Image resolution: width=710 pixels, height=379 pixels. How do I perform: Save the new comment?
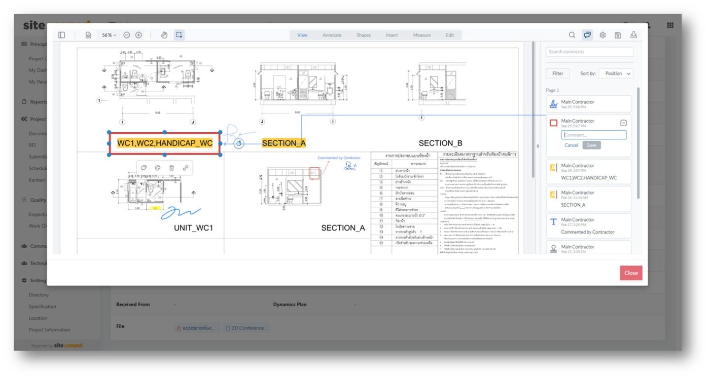tap(591, 145)
